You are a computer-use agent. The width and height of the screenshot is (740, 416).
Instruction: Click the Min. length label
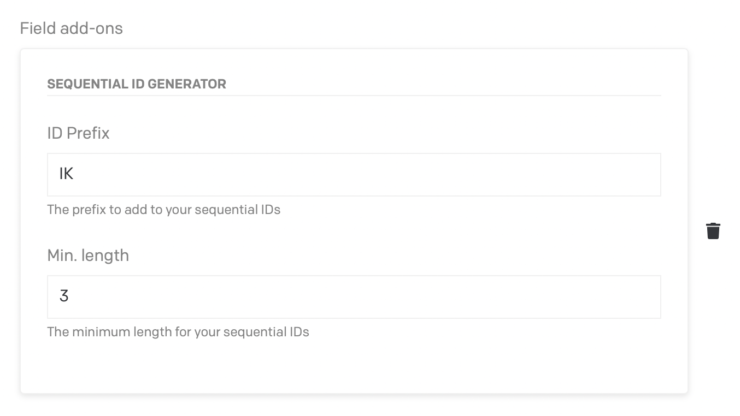(x=88, y=255)
